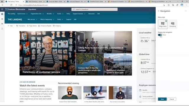The width and height of the screenshot is (189, 106).
Task: Cancel the navigation changes
Action: pos(172,99)
